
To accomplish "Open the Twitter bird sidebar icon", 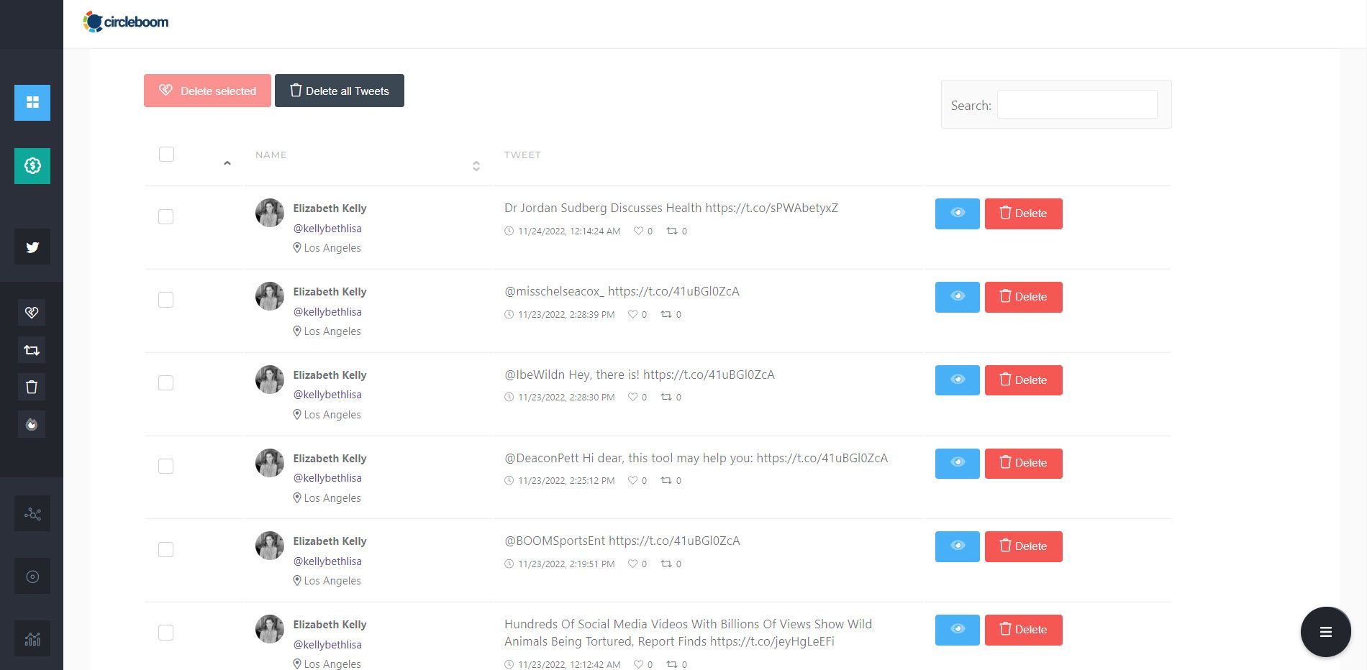I will pos(32,247).
